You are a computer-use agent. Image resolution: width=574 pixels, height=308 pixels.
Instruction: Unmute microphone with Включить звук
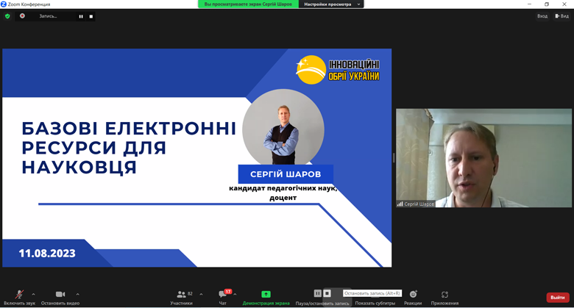click(19, 296)
